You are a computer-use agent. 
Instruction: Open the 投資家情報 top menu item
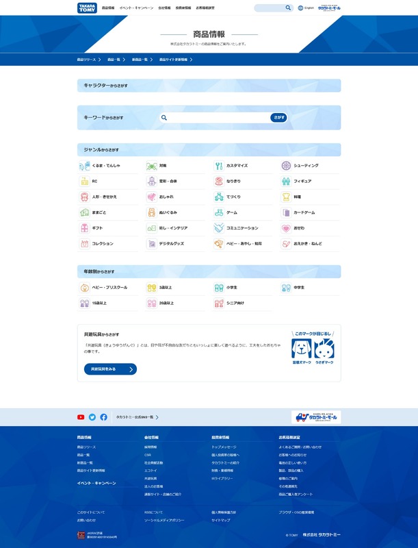pyautogui.click(x=183, y=8)
